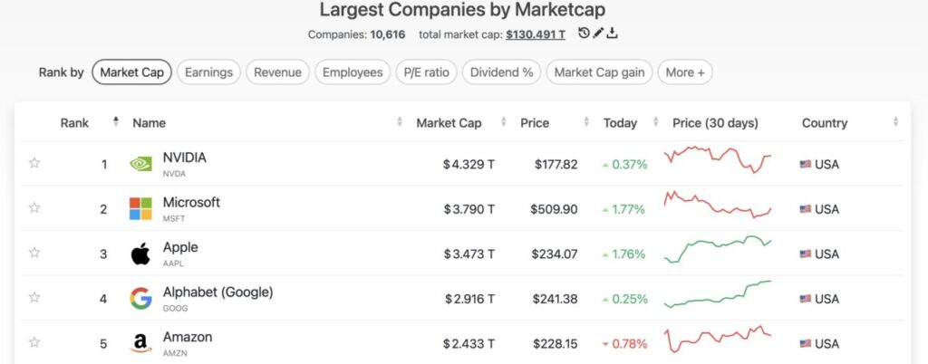Open the More + rank options

[x=685, y=72]
